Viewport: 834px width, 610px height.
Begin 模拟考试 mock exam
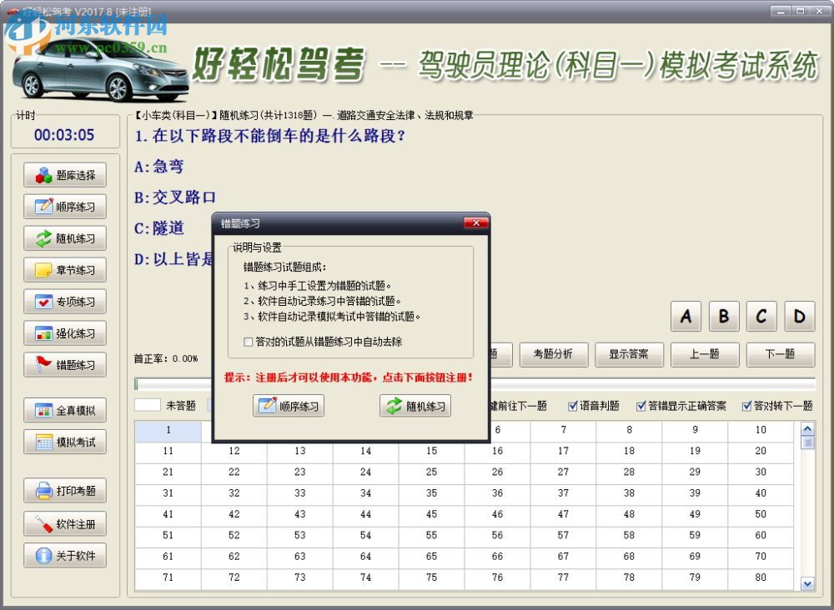tap(64, 441)
